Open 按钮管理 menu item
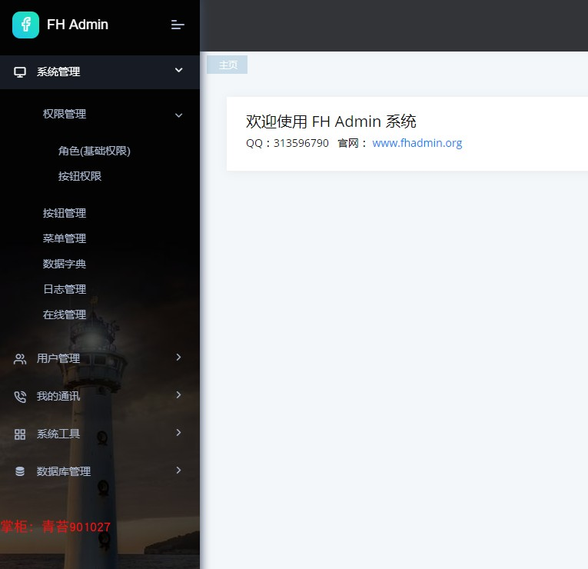 (x=65, y=213)
